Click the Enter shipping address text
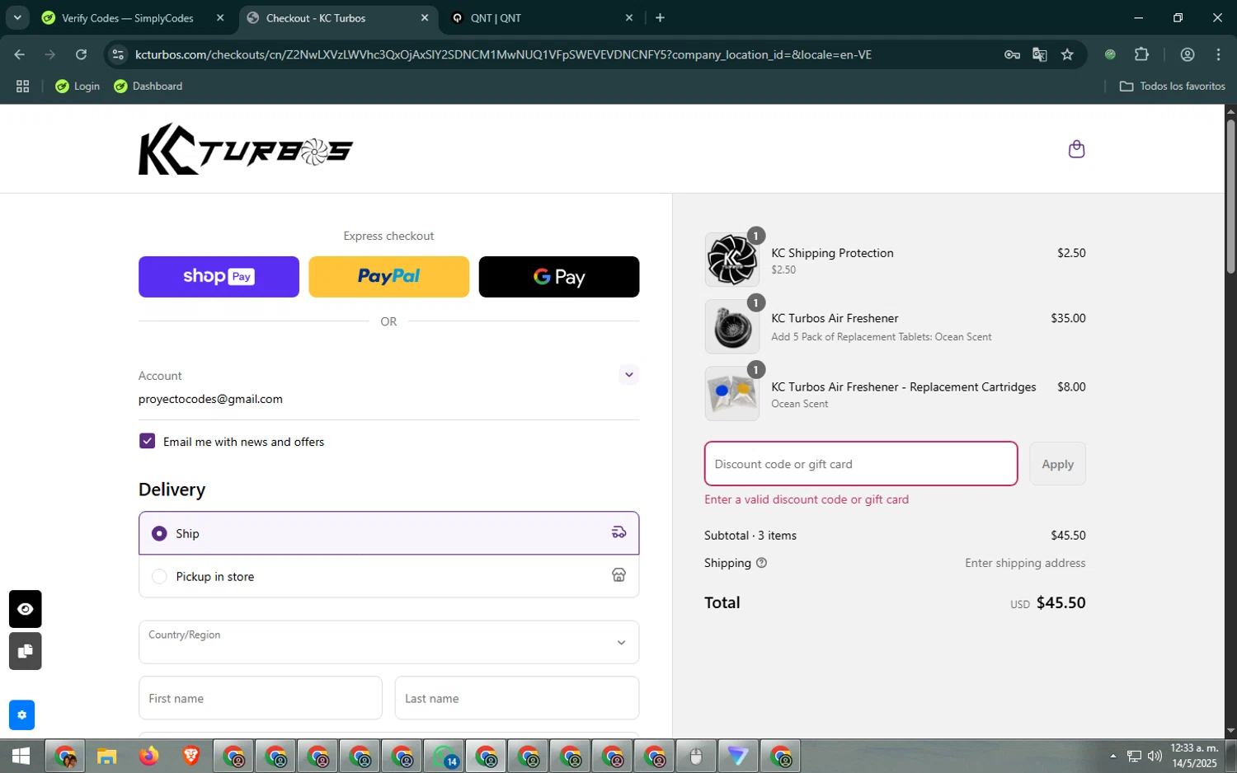Viewport: 1237px width, 773px height. [x=1025, y=563]
